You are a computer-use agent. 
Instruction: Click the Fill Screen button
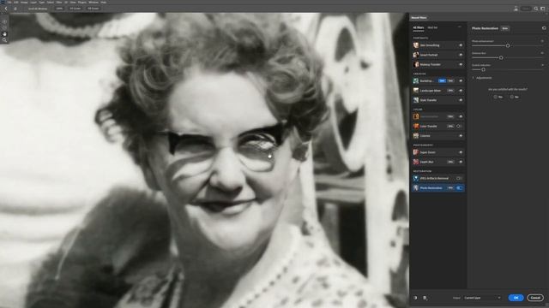point(94,9)
